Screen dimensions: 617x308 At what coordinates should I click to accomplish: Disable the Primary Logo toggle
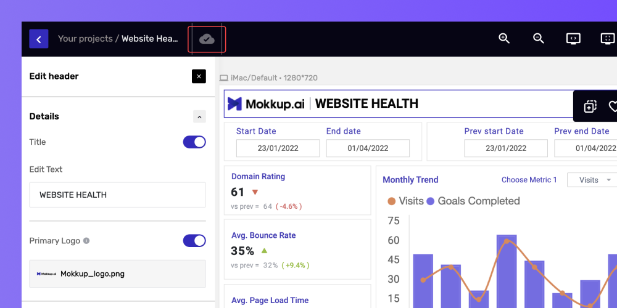pos(194,241)
